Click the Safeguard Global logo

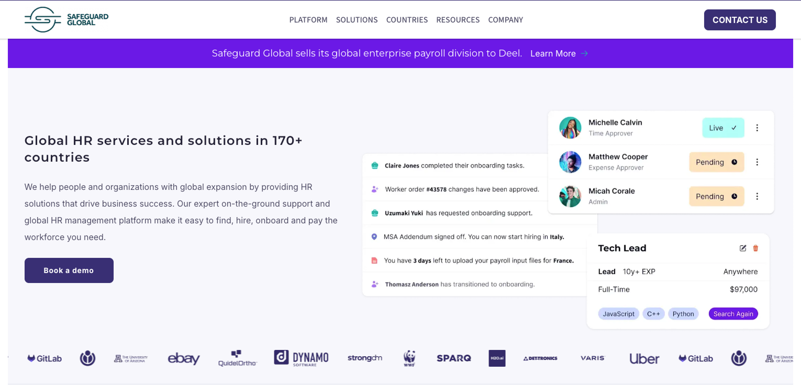(66, 20)
